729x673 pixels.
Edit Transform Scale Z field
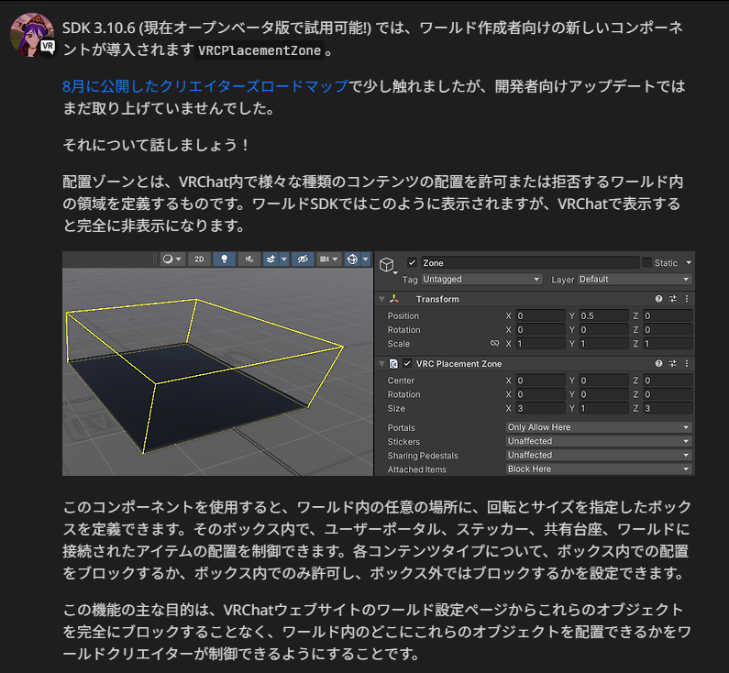[x=668, y=344]
